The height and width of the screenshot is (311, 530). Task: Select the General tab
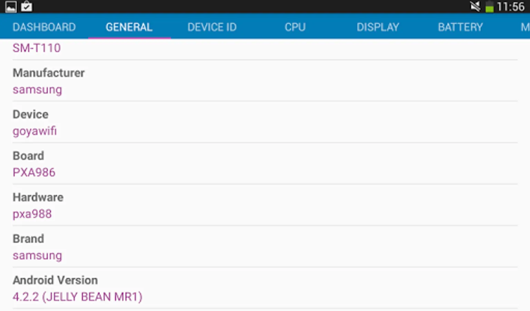click(129, 27)
